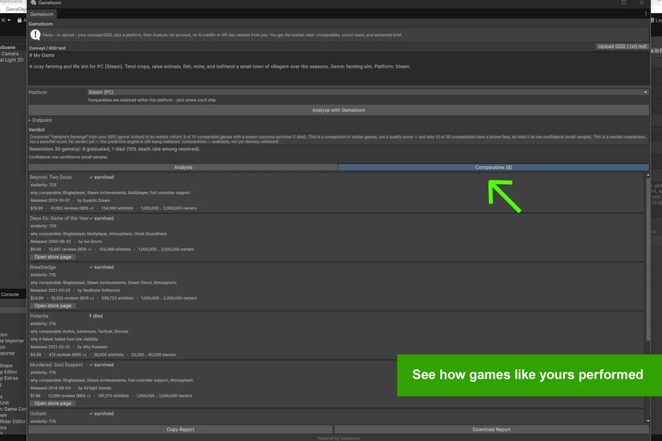
Task: Open the IK dropdown in Unity toolbar
Action: coord(6,20)
